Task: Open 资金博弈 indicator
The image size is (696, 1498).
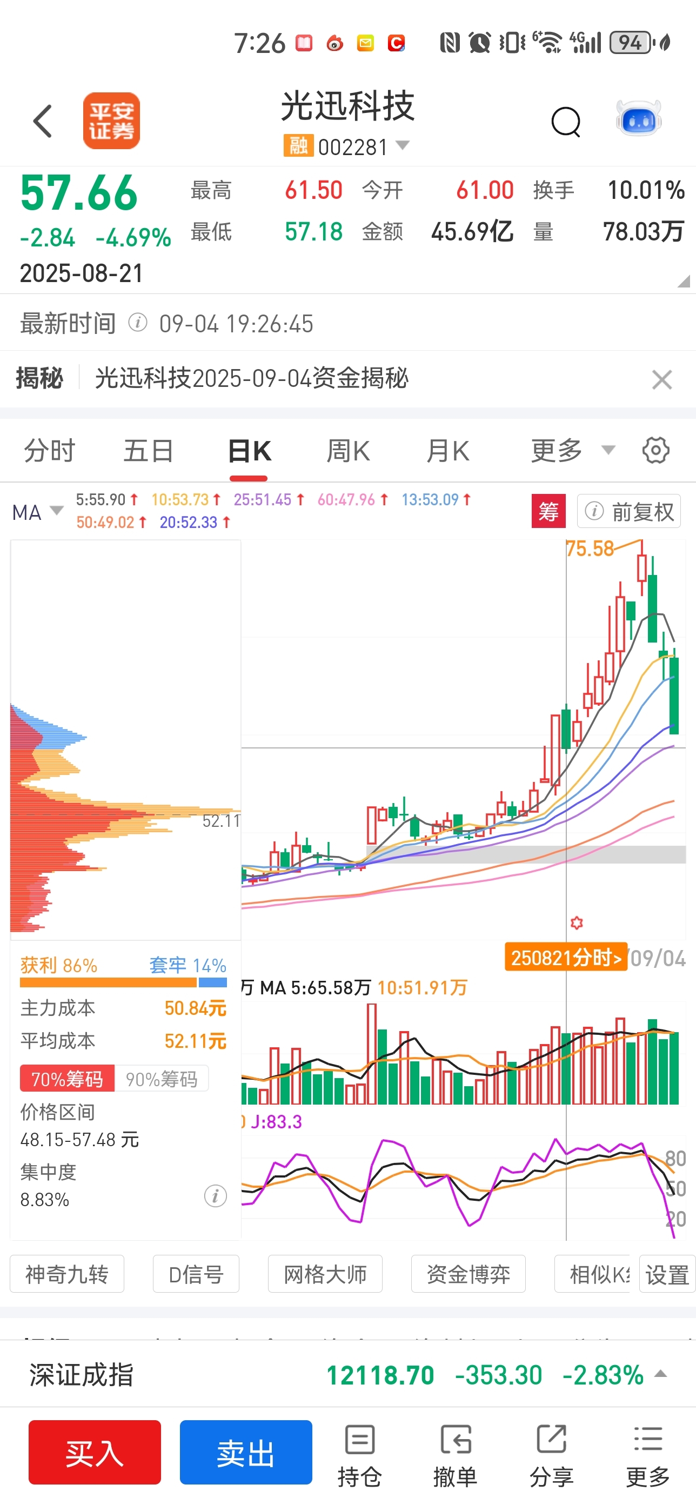Action: (468, 1274)
